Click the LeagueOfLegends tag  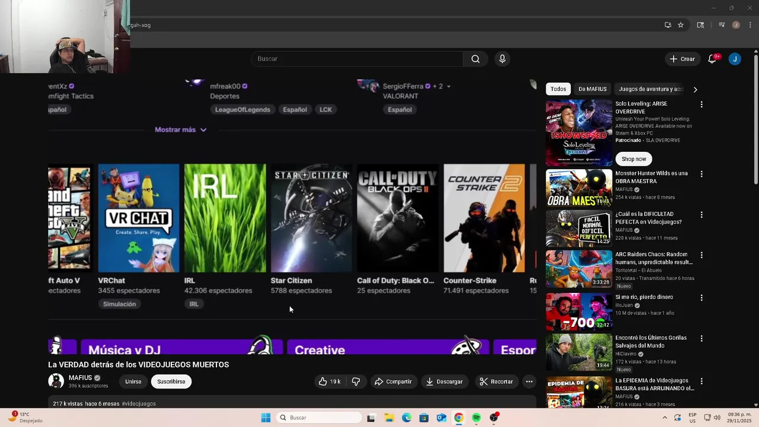pyautogui.click(x=243, y=109)
